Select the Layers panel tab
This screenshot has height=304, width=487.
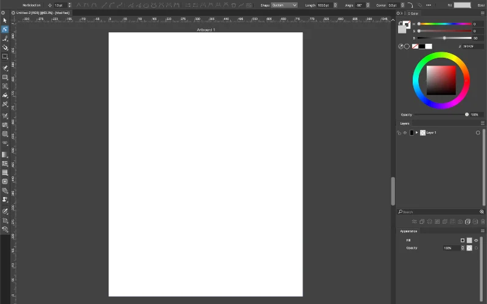[x=404, y=123]
